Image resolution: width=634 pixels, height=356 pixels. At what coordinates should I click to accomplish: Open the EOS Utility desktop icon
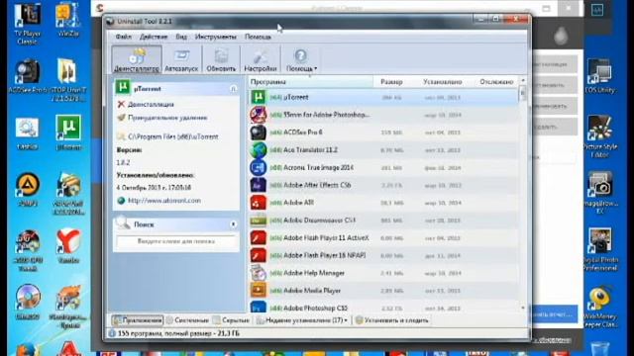pos(599,77)
